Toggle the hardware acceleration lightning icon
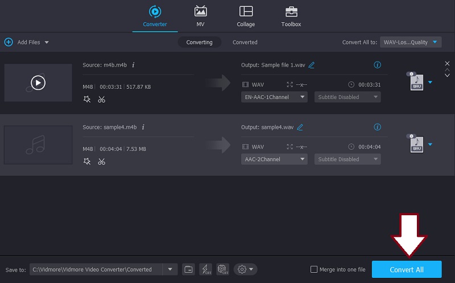Screen dimensions: 455x283 coord(205,269)
